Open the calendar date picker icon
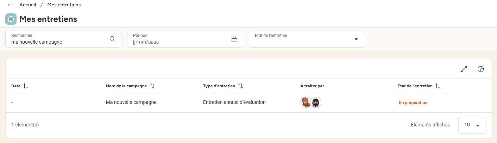Image resolution: width=497 pixels, height=143 pixels. 234,39
